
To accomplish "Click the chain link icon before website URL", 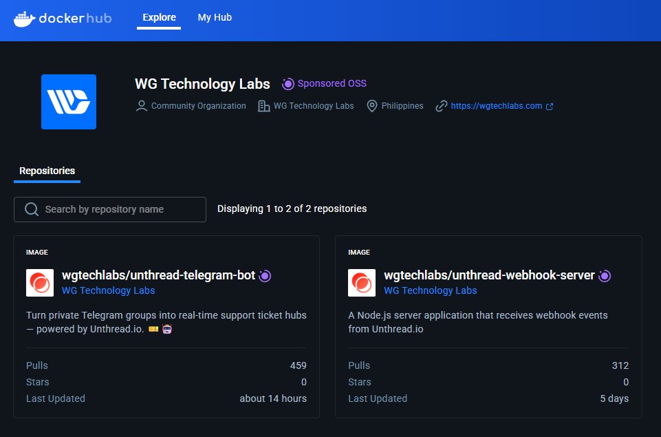I will pos(442,106).
